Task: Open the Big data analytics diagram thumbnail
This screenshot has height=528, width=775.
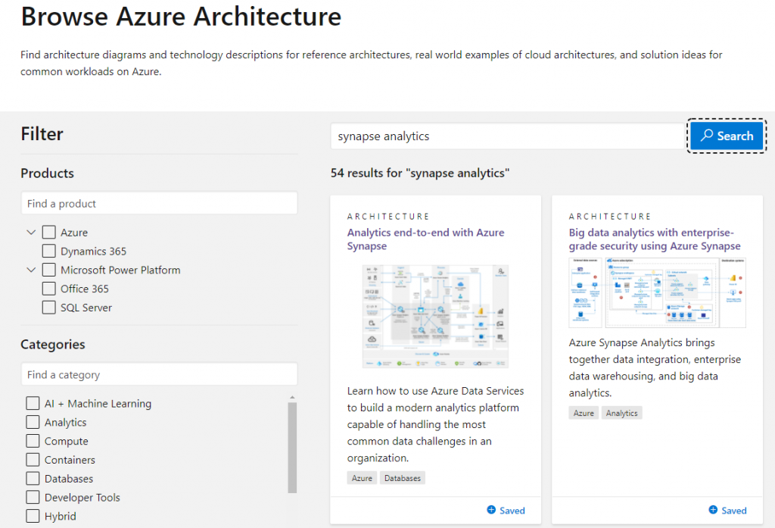Action: [658, 292]
